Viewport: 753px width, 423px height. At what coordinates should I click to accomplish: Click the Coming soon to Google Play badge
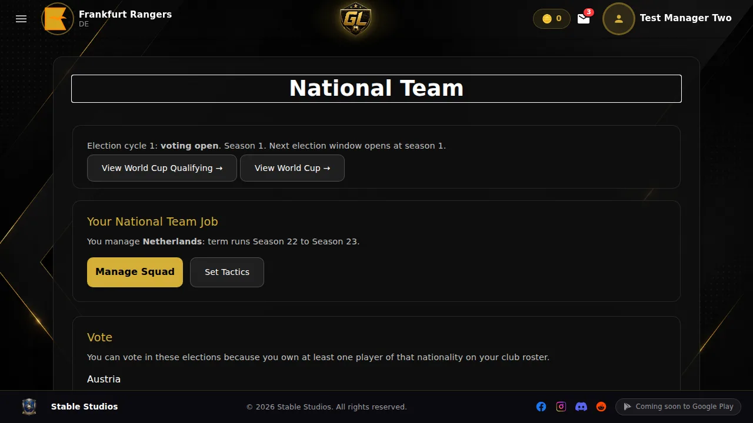678,407
